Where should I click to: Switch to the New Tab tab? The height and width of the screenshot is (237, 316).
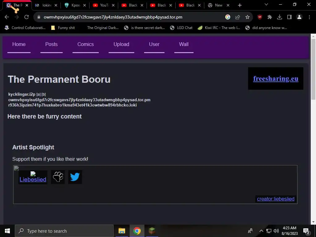point(218,5)
